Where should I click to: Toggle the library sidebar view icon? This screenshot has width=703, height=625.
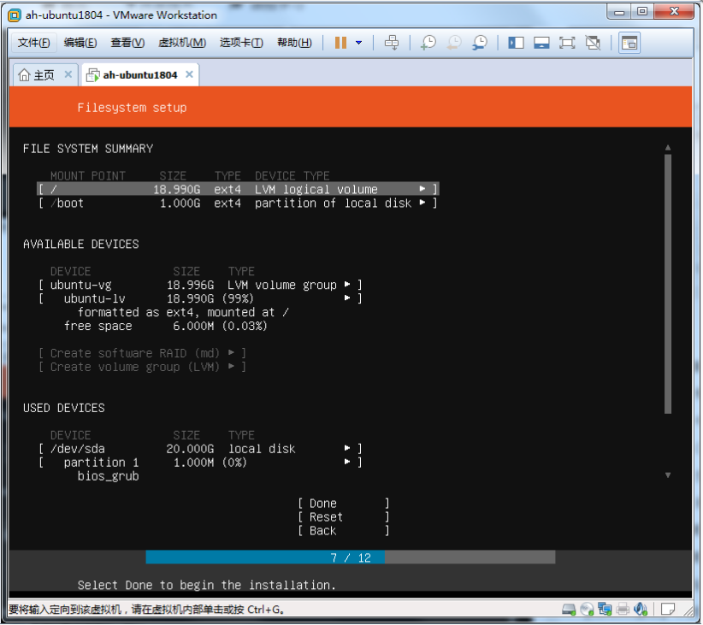pos(516,43)
